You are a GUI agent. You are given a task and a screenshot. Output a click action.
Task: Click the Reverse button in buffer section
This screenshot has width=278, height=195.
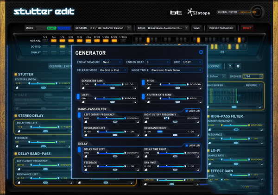251,85
